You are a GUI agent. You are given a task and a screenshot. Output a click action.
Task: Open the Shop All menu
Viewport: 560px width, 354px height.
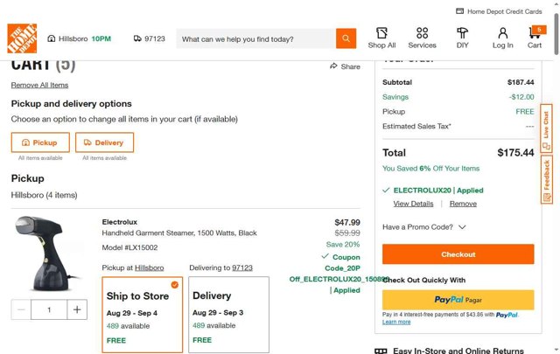pos(381,38)
